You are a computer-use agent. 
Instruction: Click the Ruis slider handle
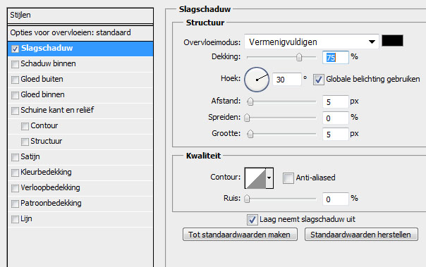click(x=247, y=199)
